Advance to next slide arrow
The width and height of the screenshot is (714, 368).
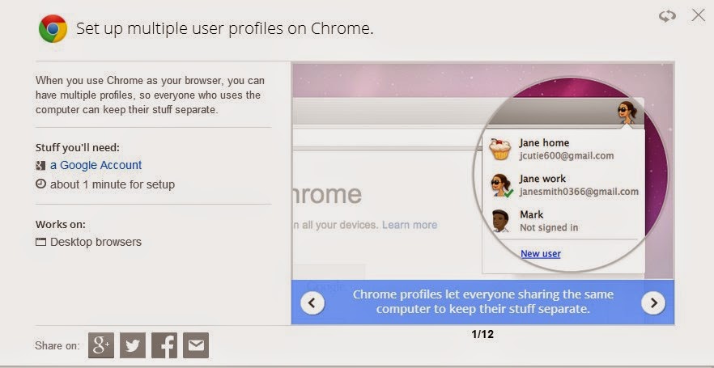pos(653,302)
